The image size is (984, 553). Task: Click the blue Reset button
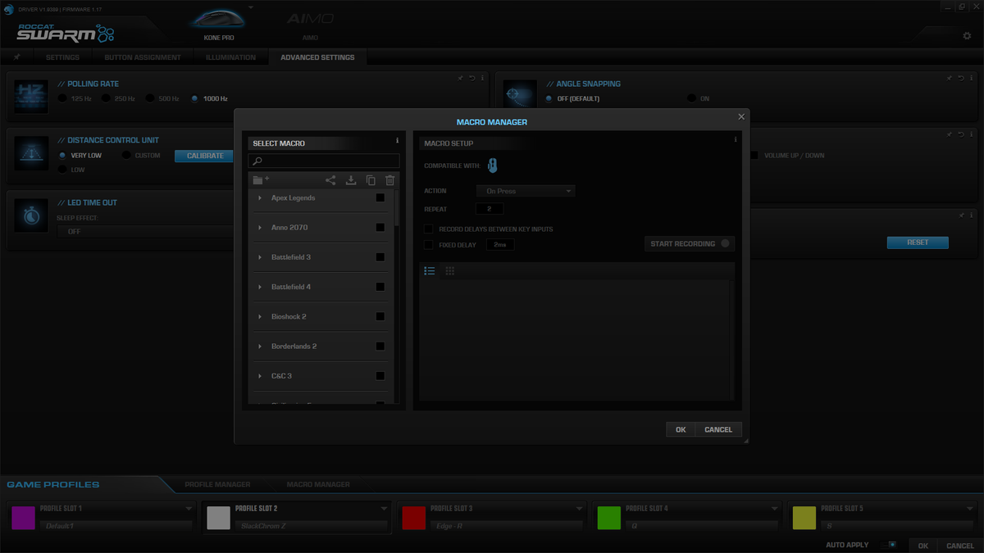(x=918, y=243)
